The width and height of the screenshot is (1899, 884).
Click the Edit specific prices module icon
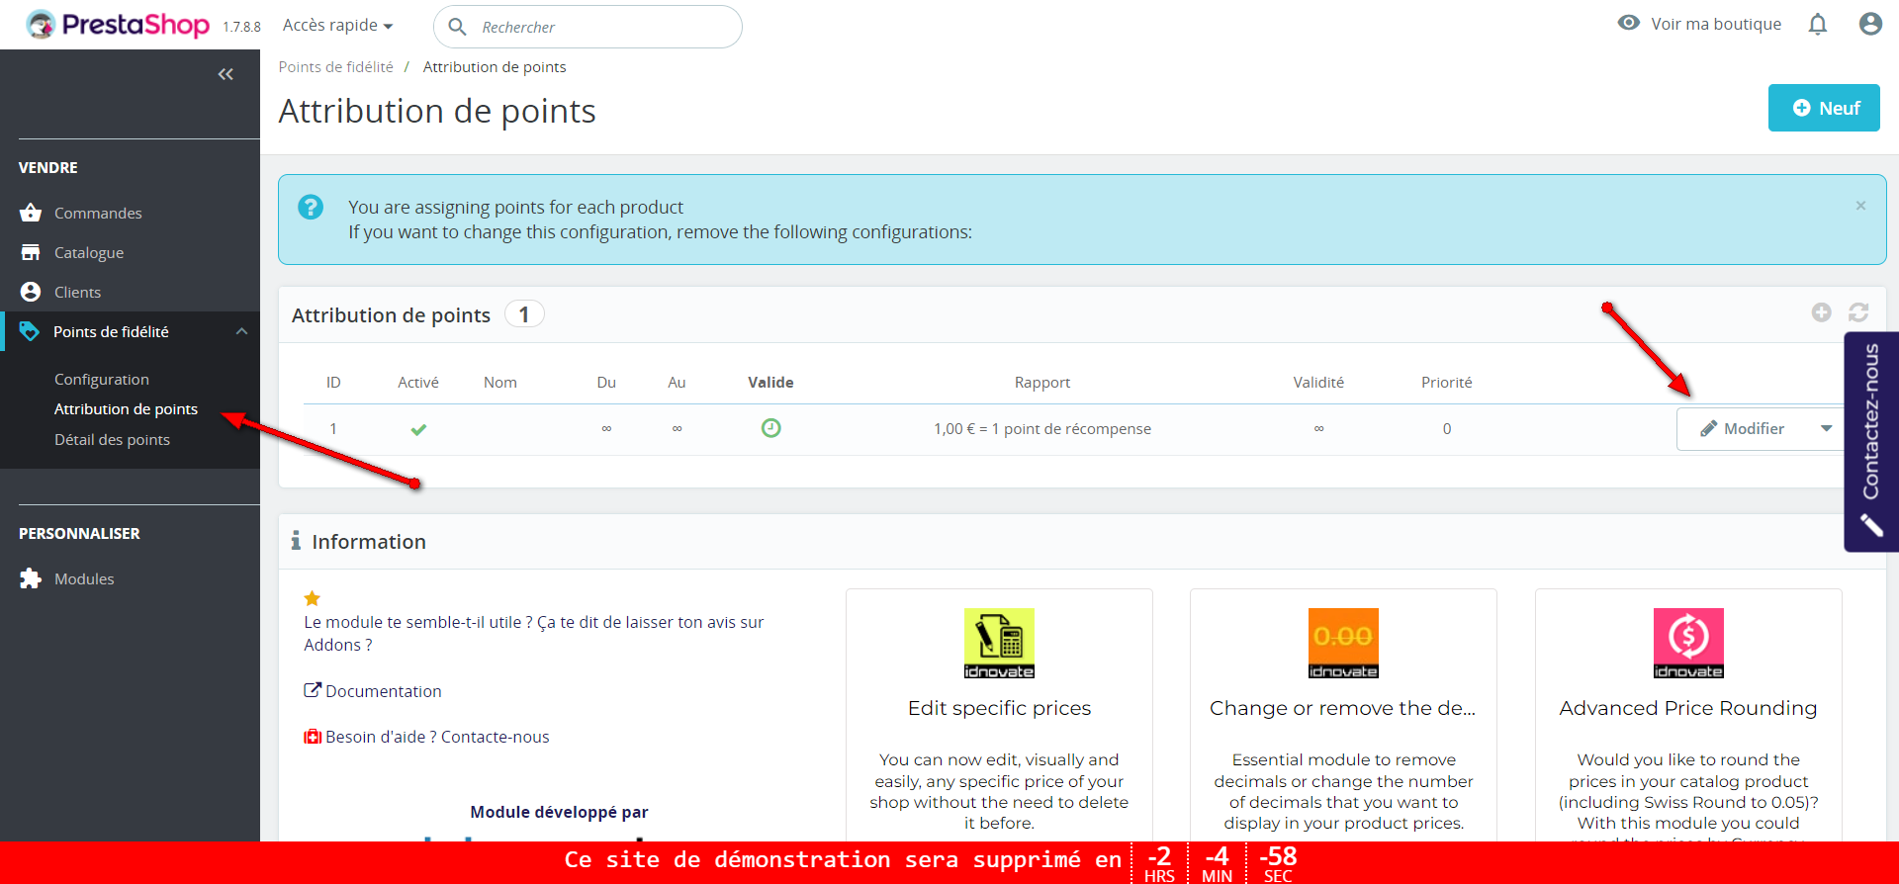click(999, 643)
